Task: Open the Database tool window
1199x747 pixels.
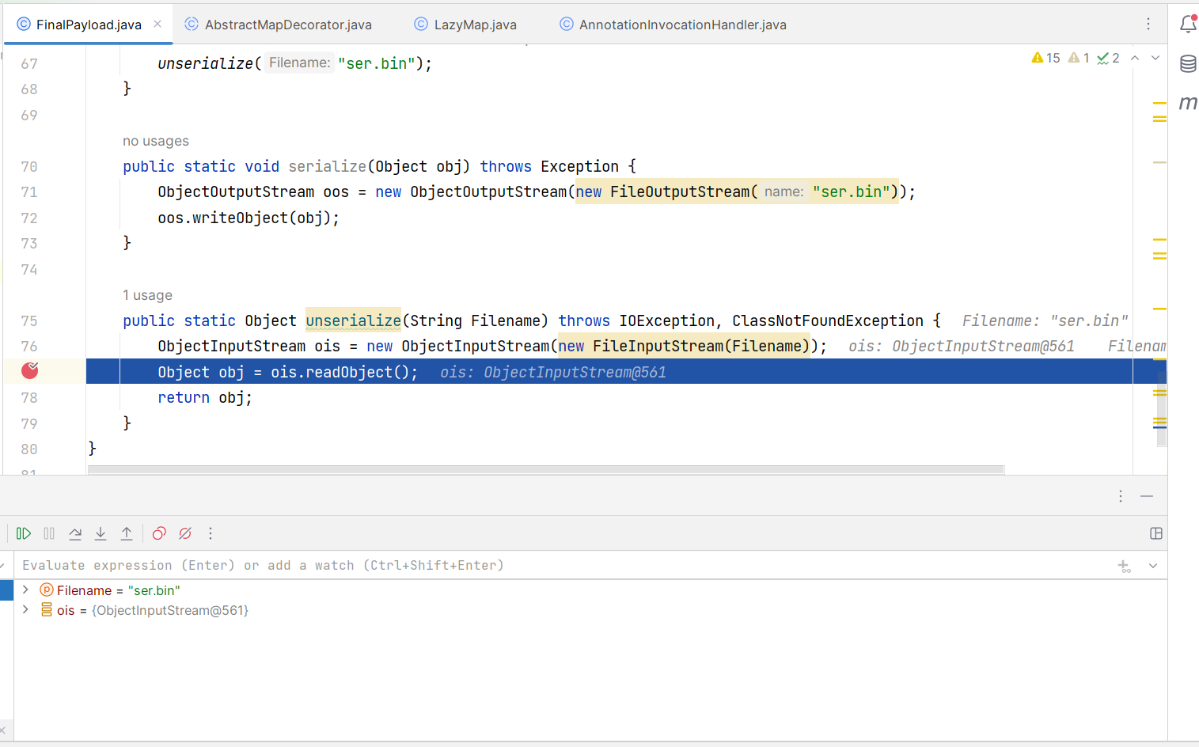Action: (x=1188, y=64)
